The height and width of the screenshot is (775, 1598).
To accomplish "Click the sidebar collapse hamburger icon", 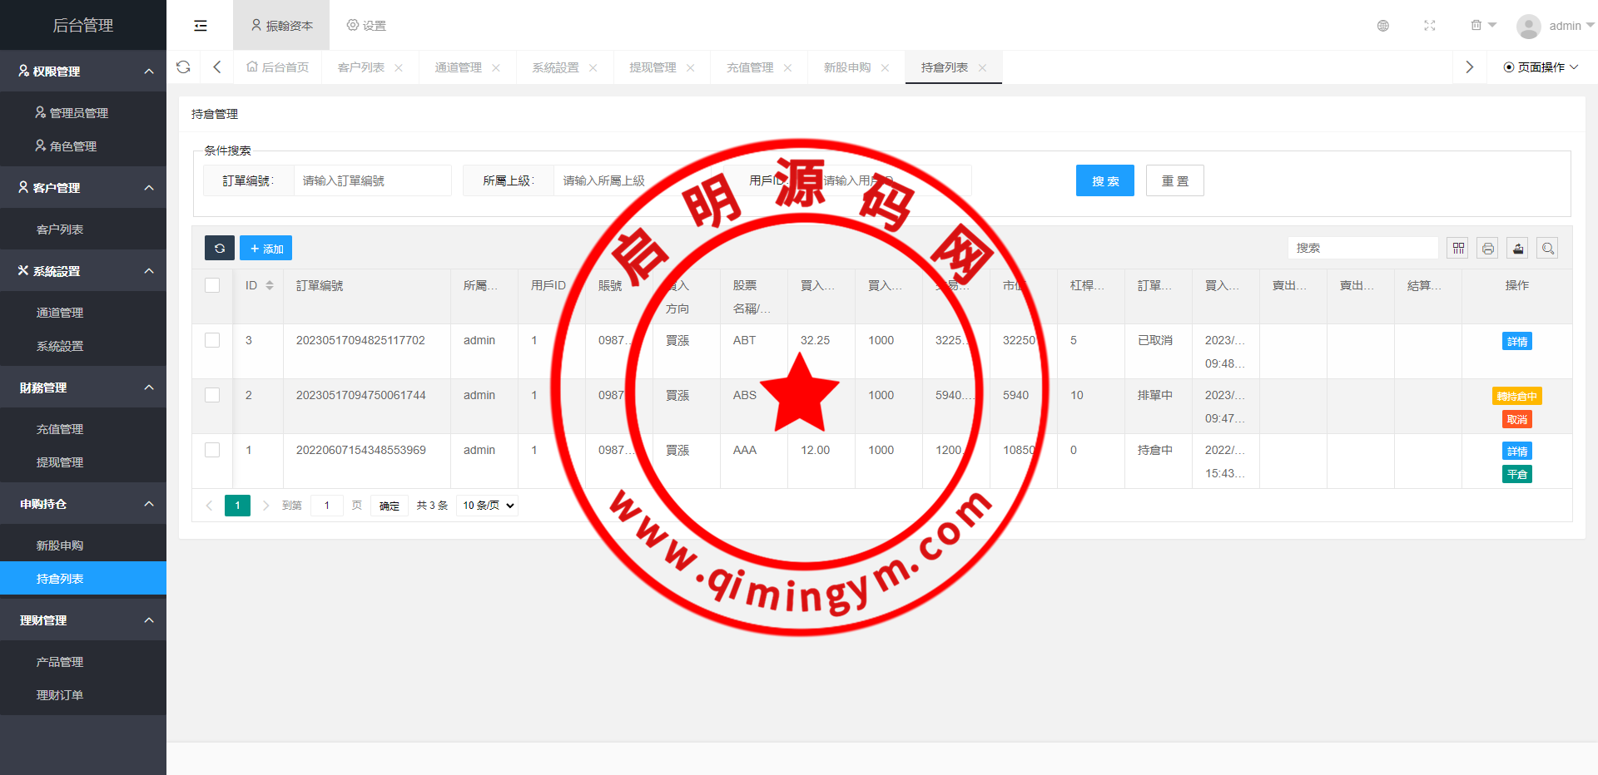I will pyautogui.click(x=201, y=26).
